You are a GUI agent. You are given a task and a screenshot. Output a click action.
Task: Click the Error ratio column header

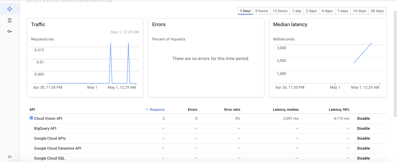point(232,109)
